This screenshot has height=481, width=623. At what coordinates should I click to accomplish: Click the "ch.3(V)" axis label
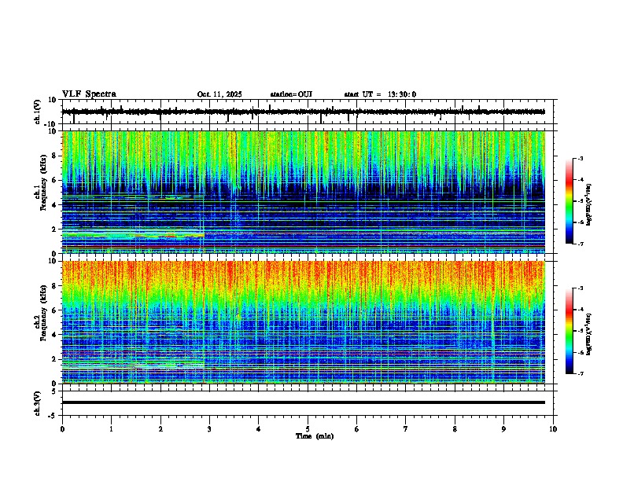(38, 404)
